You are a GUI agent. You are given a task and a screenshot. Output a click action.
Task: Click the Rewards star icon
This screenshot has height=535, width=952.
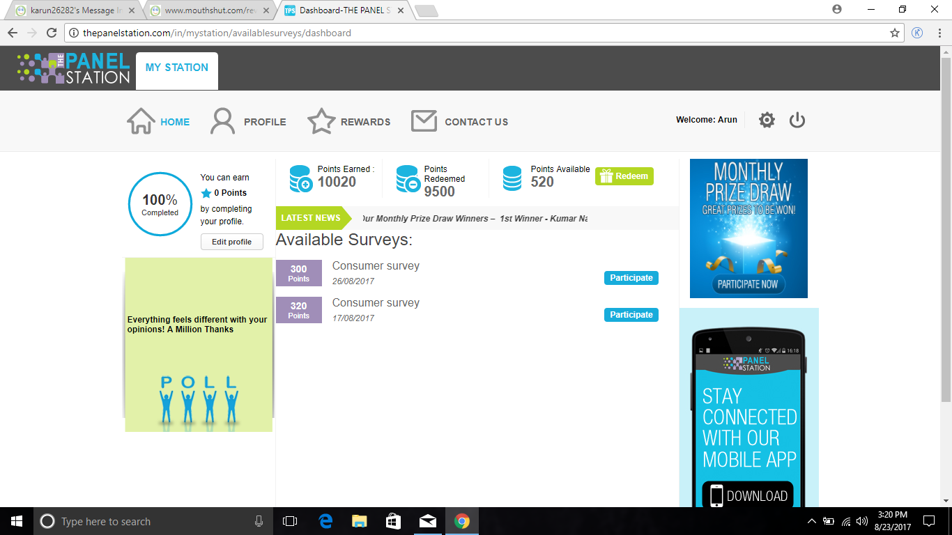coord(321,121)
